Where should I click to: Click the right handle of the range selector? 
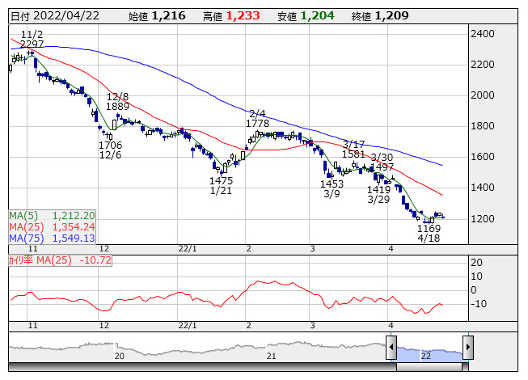click(468, 349)
